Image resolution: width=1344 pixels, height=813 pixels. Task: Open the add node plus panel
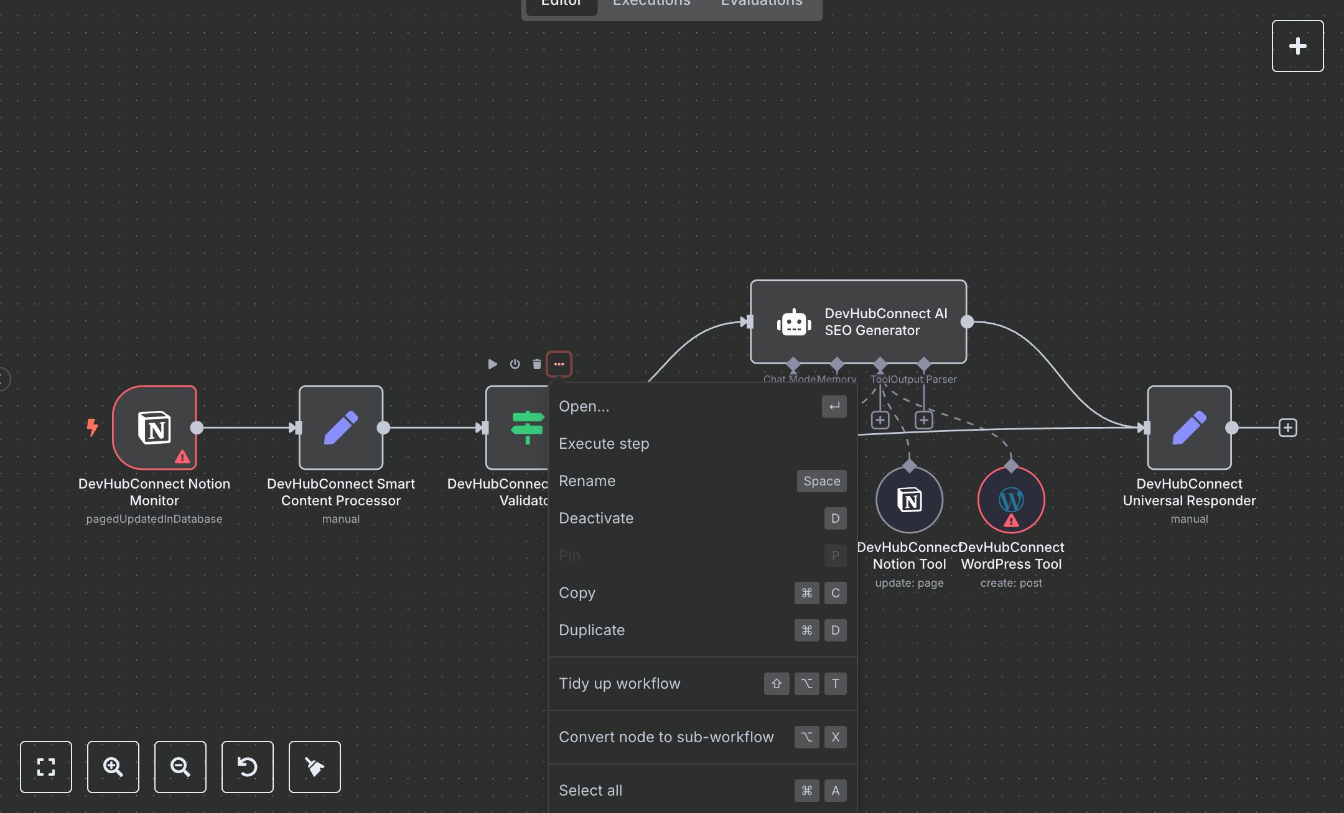(x=1297, y=45)
